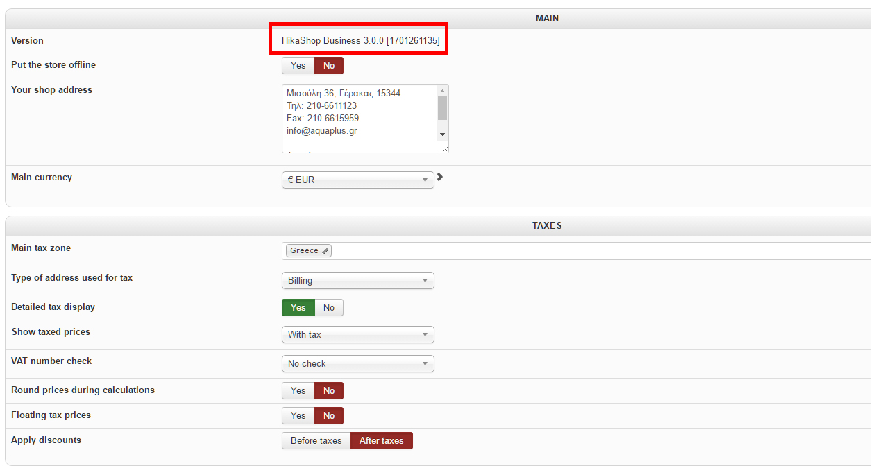Click the Fax: 210-6615959 address line
This screenshot has width=871, height=466.
click(323, 118)
